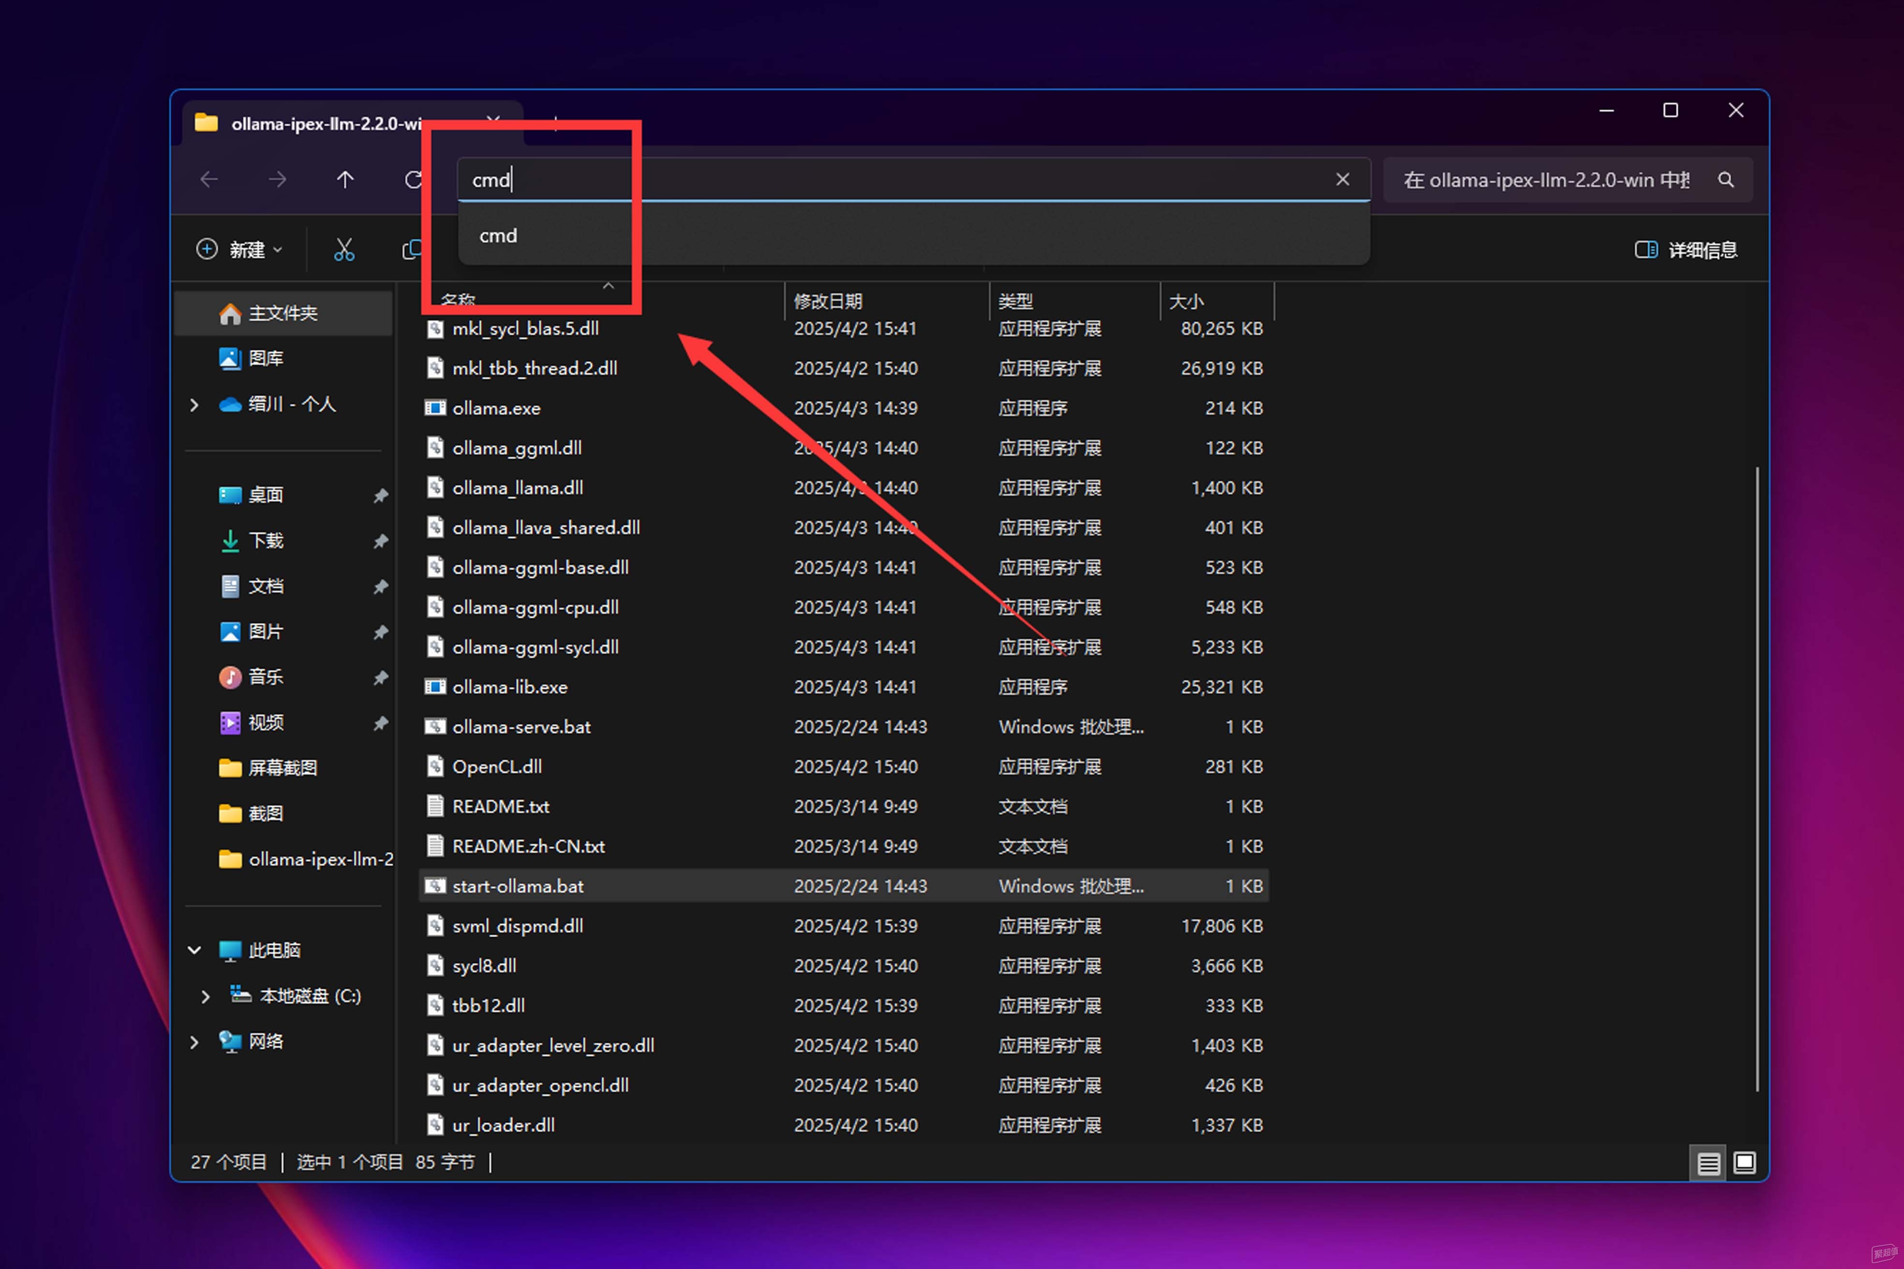Go forward with the forward arrow
Viewport: 1904px width, 1269px height.
(278, 179)
